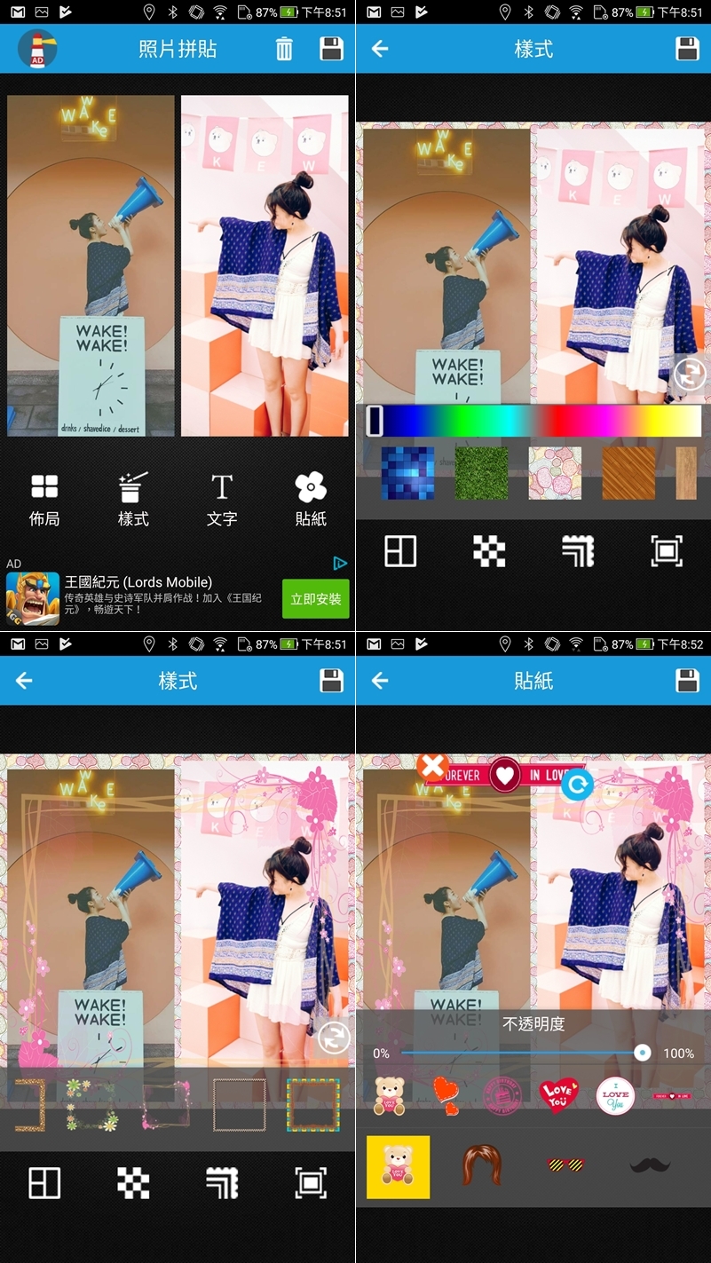Open layout grid tab on texture swatch screen
The height and width of the screenshot is (1263, 711).
(400, 551)
